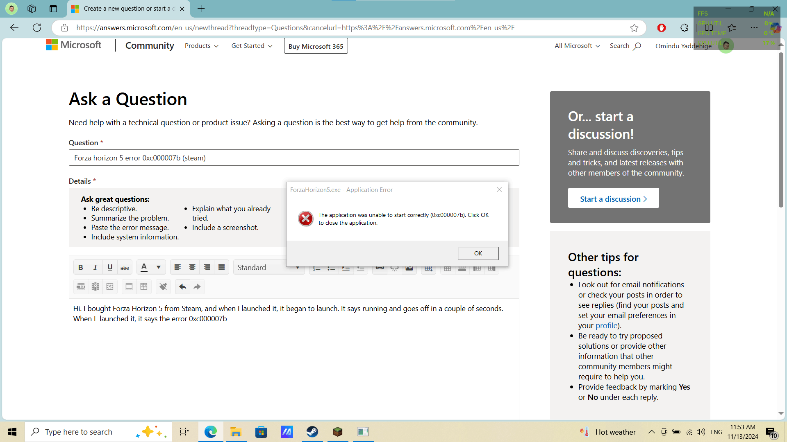Apply the font color A button
This screenshot has height=442, width=787.
[144, 268]
